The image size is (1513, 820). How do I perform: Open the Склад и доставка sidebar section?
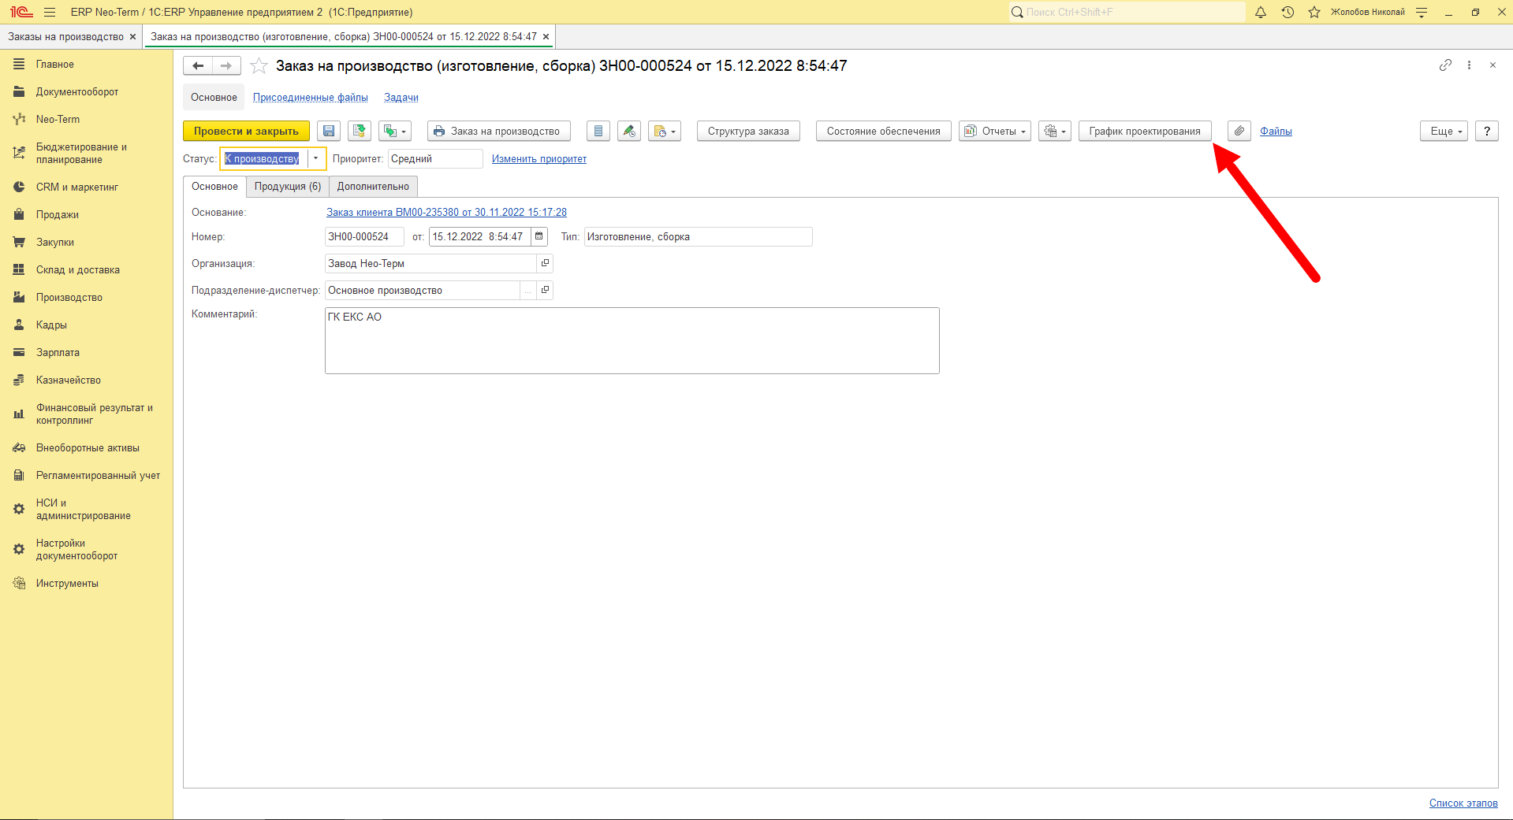pyautogui.click(x=78, y=270)
